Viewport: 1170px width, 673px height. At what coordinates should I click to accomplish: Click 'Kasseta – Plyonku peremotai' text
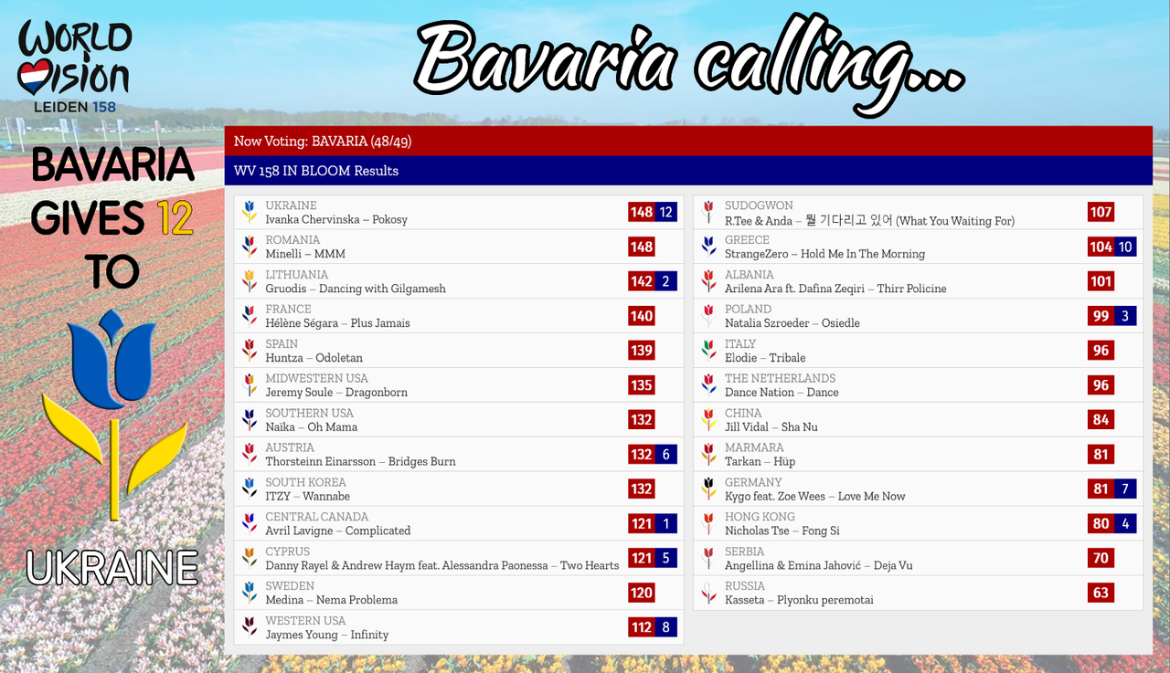point(799,601)
